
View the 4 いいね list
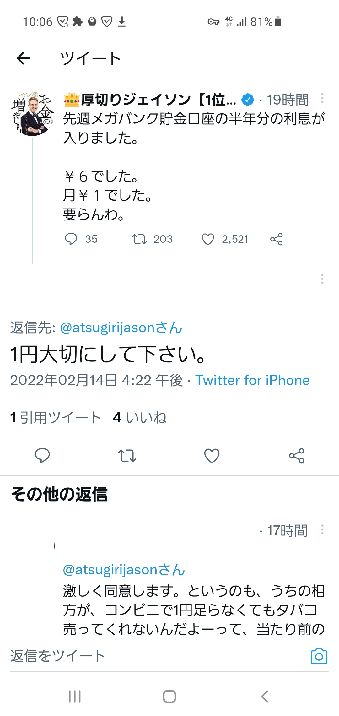coord(140,418)
